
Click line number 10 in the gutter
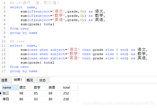[3, 41]
